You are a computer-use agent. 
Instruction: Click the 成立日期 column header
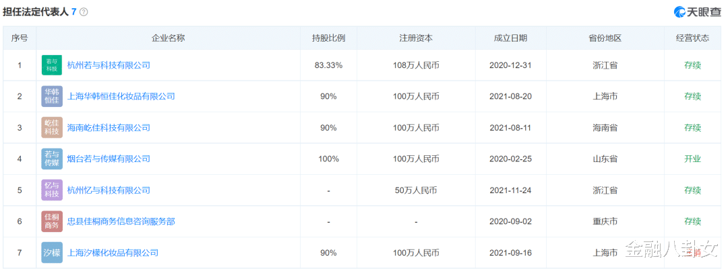point(510,38)
